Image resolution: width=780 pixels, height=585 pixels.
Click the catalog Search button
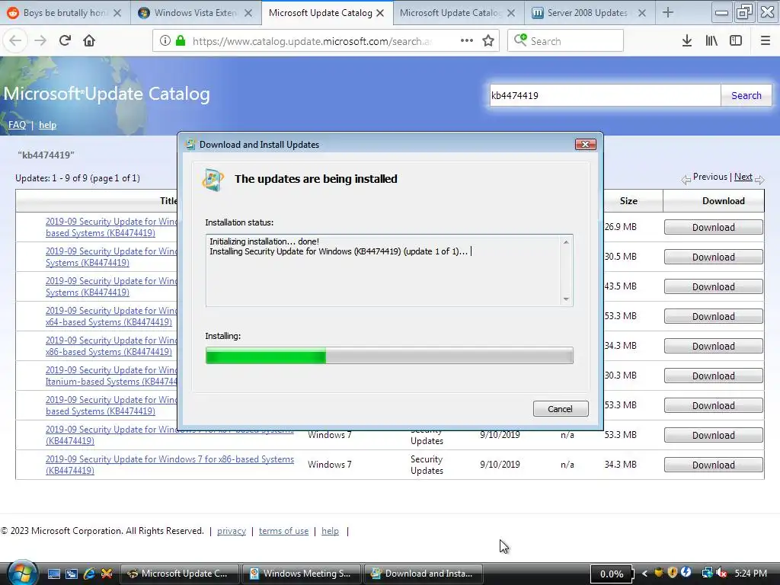coord(746,95)
